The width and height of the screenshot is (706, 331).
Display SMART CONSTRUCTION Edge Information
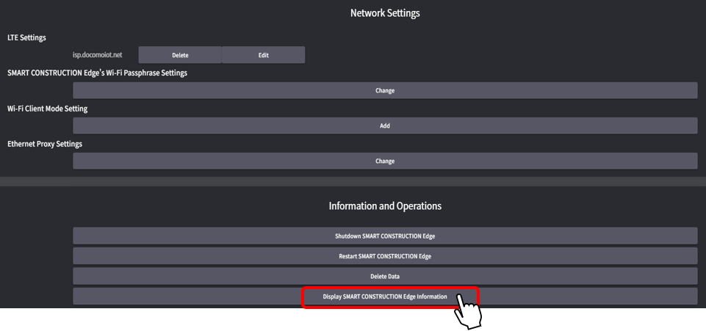(x=385, y=297)
